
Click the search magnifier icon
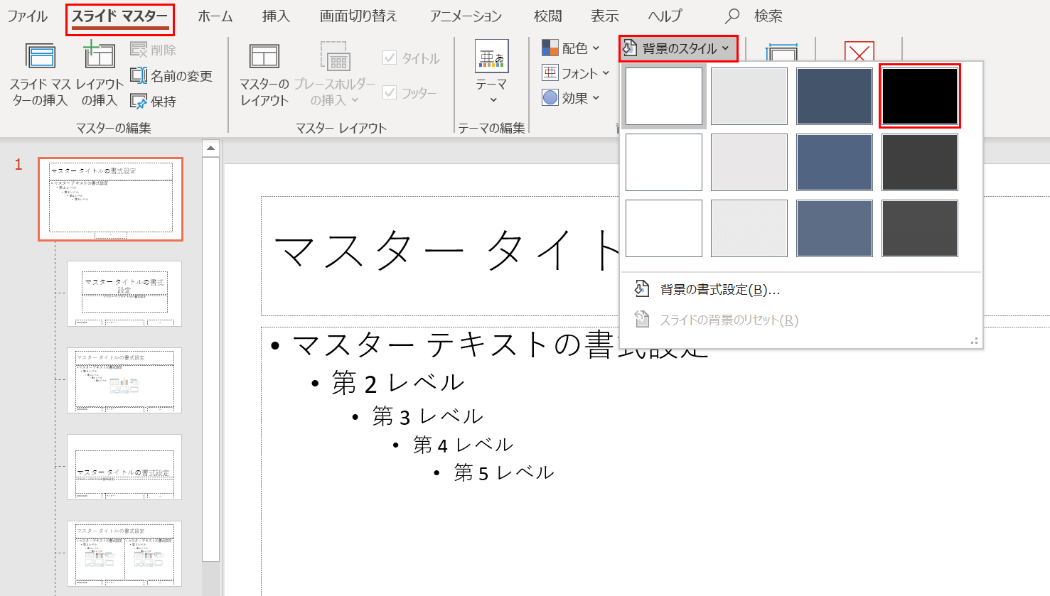[732, 16]
